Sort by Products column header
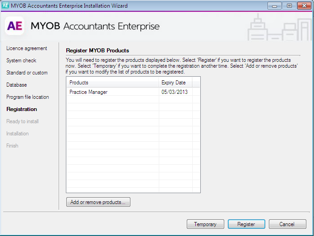 pos(112,83)
